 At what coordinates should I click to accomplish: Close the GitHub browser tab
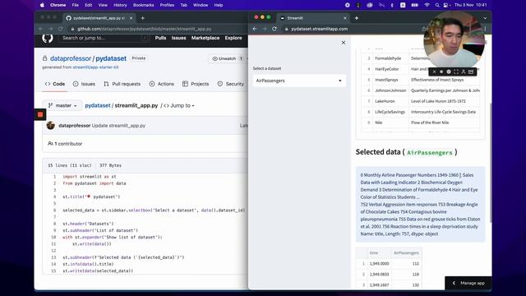[x=131, y=18]
